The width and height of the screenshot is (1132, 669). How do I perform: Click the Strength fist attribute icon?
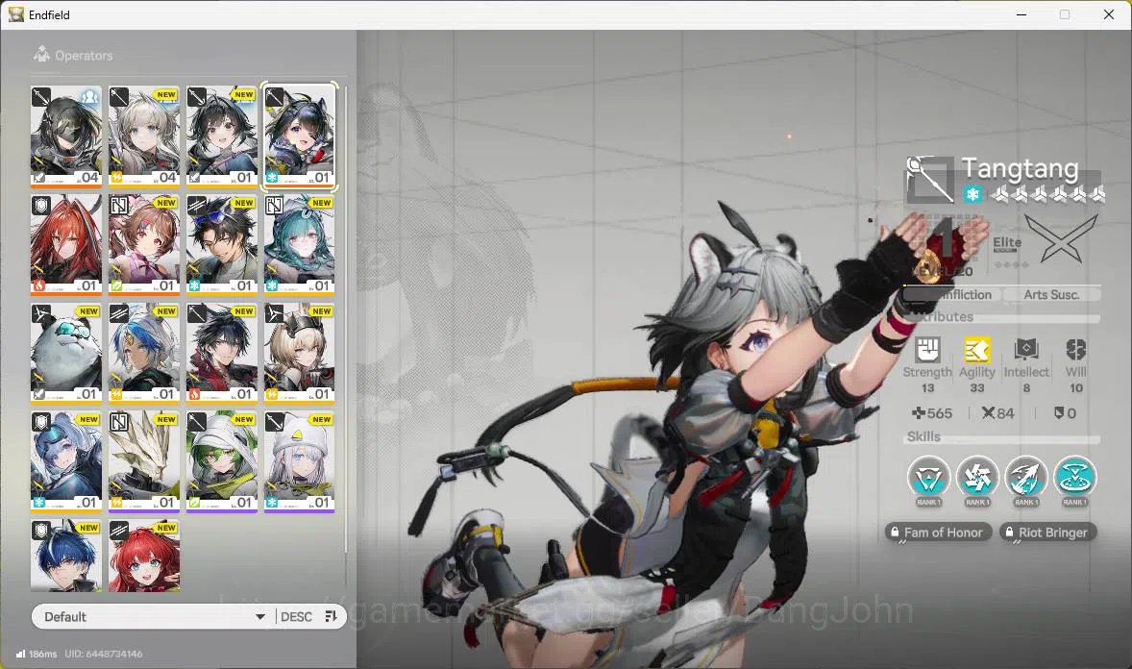[x=927, y=351]
